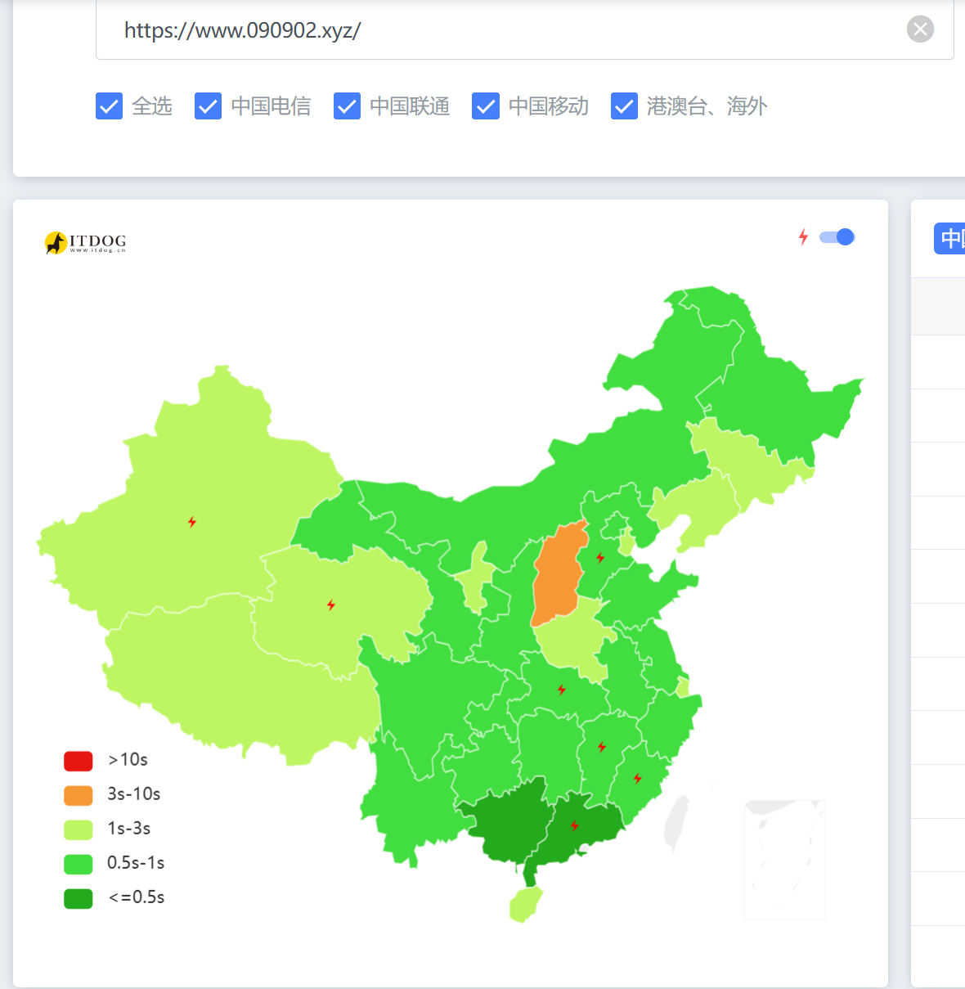Click the lightning marker in Hebei
Viewport: 965px width, 989px height.
coord(600,558)
